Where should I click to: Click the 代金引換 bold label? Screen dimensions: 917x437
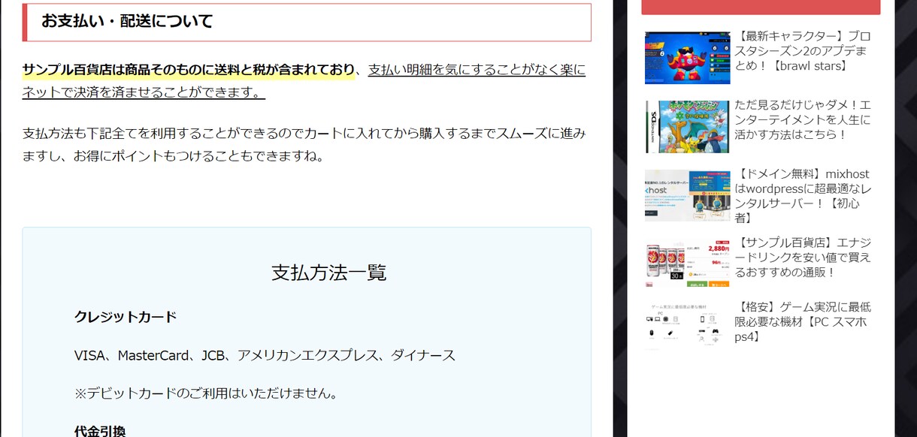[100, 431]
